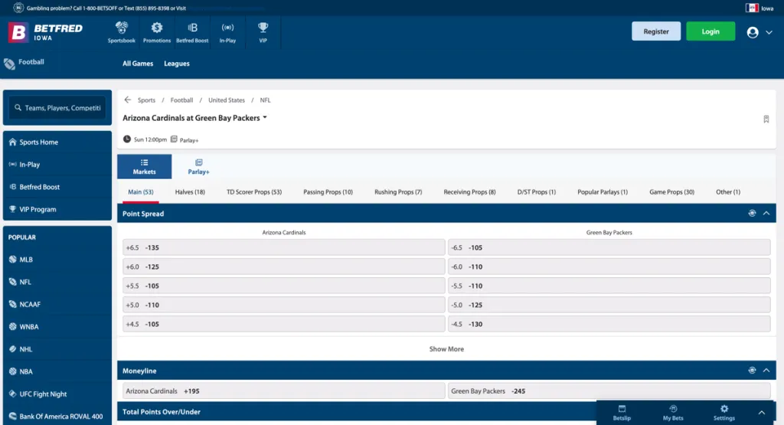
Task: Open the Leagues link
Action: (177, 64)
